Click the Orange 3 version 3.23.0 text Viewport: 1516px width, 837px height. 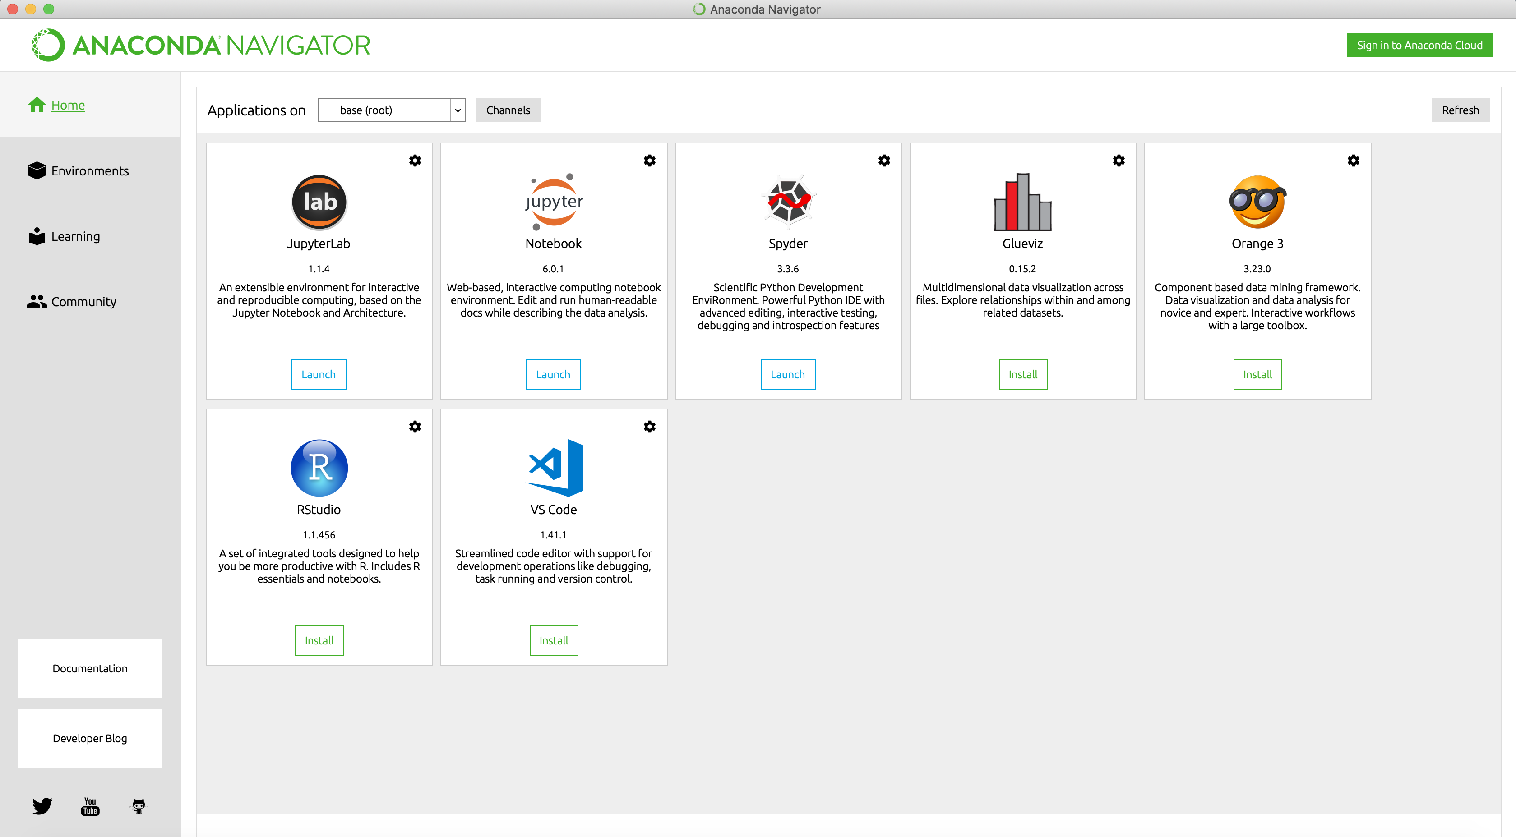[x=1257, y=269]
